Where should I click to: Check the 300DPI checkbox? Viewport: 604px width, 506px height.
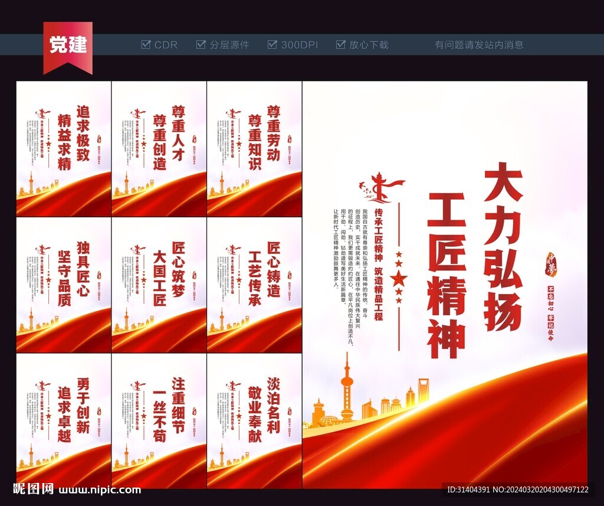point(272,44)
